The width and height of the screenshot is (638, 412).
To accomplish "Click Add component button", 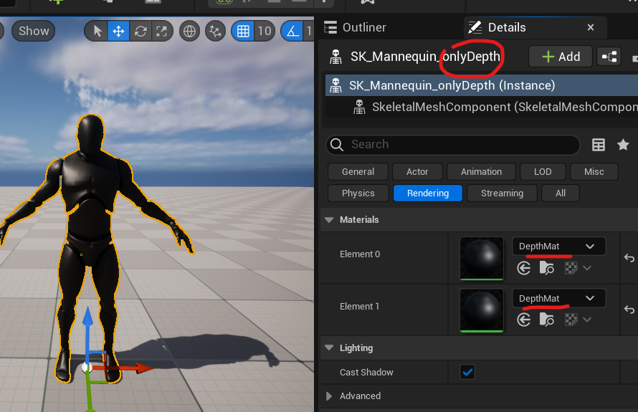I will [x=561, y=57].
